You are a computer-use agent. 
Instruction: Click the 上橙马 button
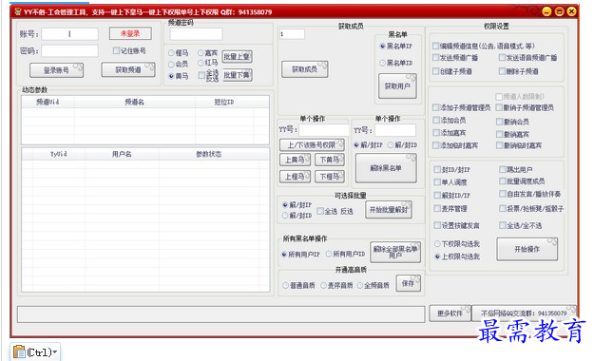(x=296, y=177)
